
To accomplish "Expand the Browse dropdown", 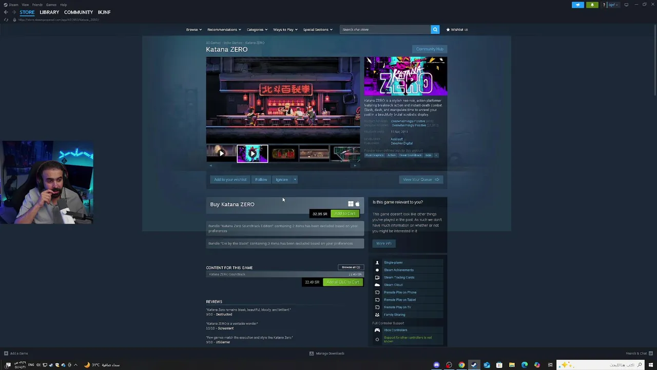I will (x=194, y=29).
